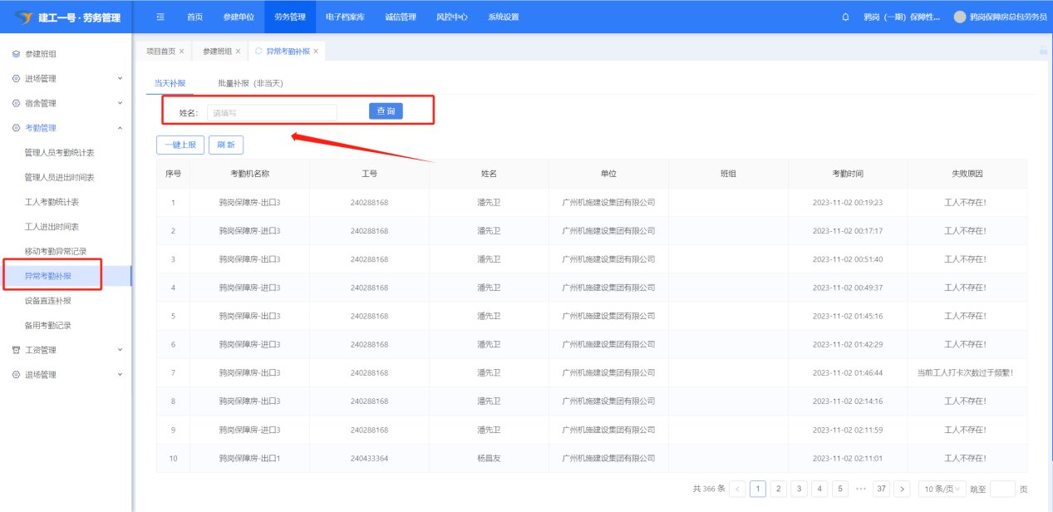Viewport: 1053px width, 512px height.
Task: Click the sidebar collapse hamburger icon
Action: (160, 17)
